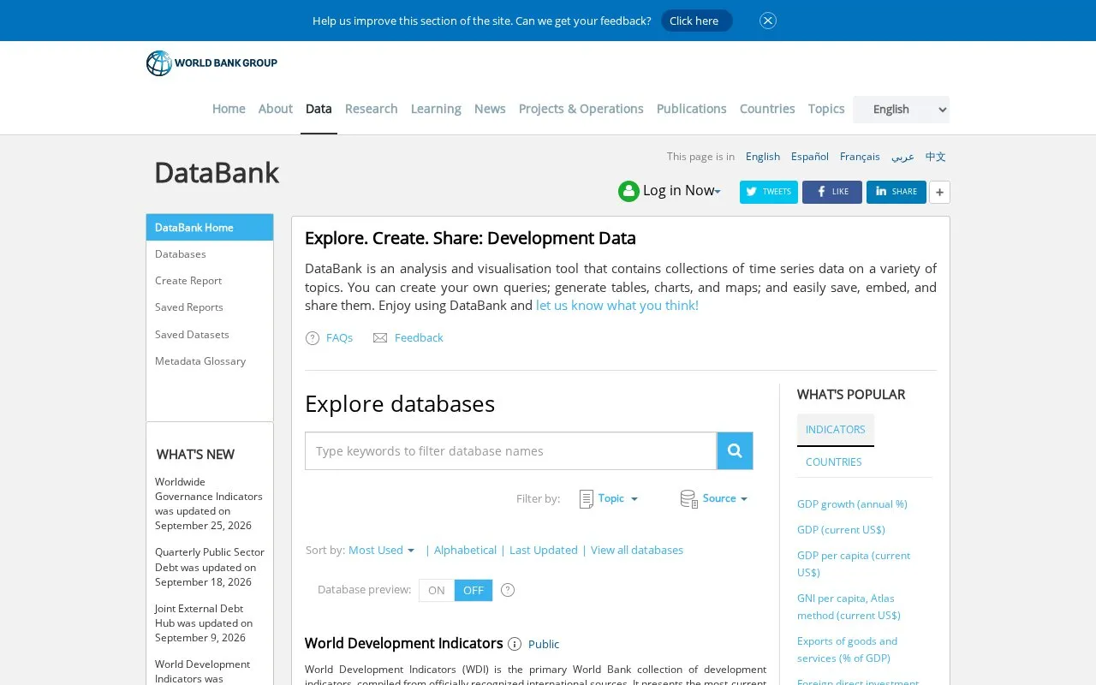This screenshot has height=685, width=1096.
Task: Open the Source filter dropdown
Action: point(724,498)
